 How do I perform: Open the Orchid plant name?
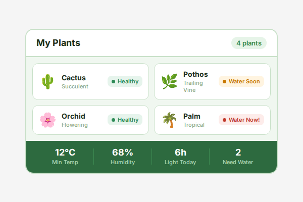[73, 116]
